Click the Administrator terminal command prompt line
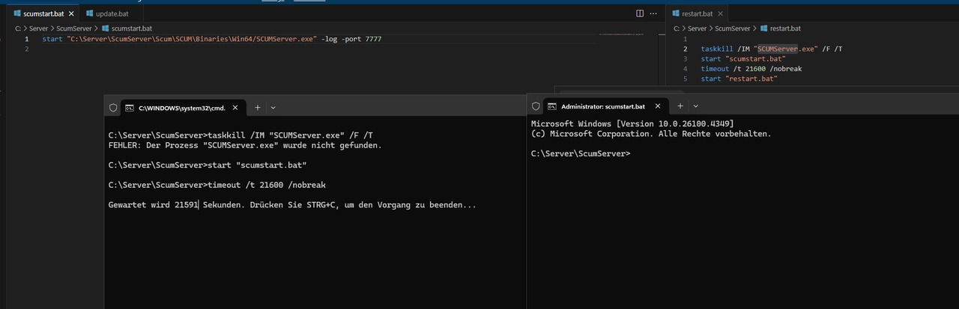This screenshot has width=959, height=309. [581, 153]
